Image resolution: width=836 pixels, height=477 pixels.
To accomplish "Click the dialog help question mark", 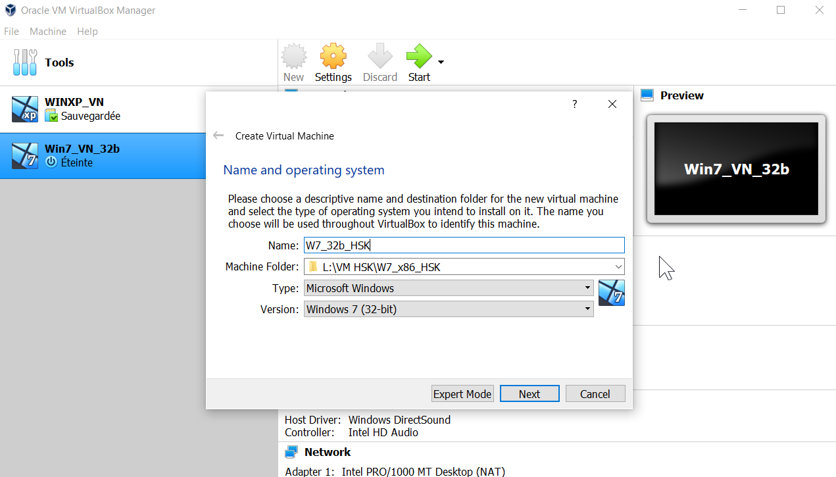I will pos(574,104).
